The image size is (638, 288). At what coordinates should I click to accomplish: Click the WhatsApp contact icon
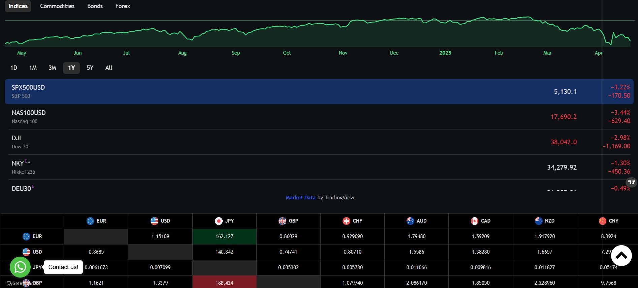(20, 267)
